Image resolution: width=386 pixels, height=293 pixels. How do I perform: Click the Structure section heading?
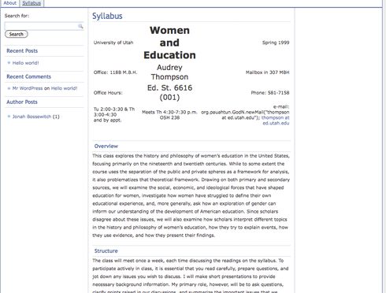tap(106, 250)
